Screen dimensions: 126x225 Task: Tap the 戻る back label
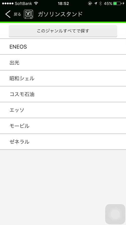(x=17, y=14)
